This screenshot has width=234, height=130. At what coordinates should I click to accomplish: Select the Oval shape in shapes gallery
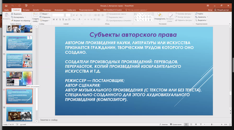[x=147, y=14]
